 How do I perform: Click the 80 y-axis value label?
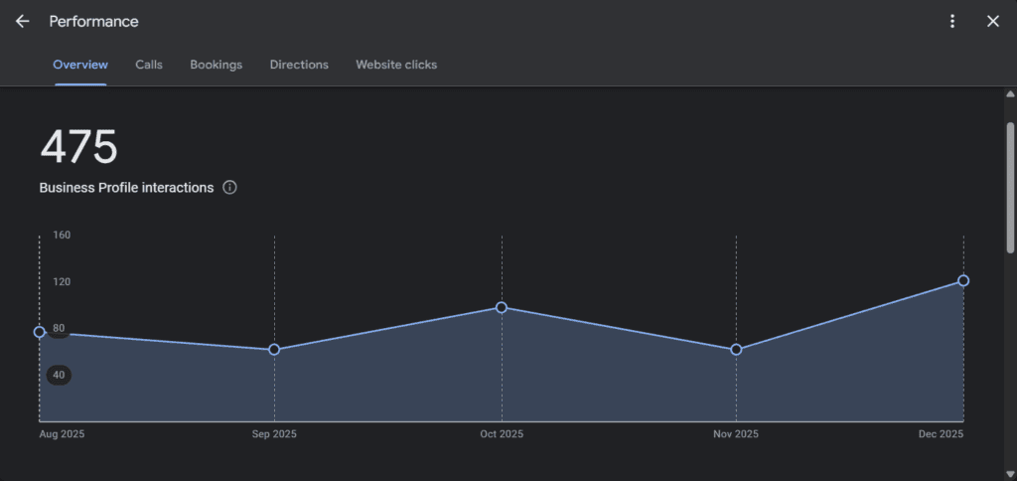[x=59, y=329]
